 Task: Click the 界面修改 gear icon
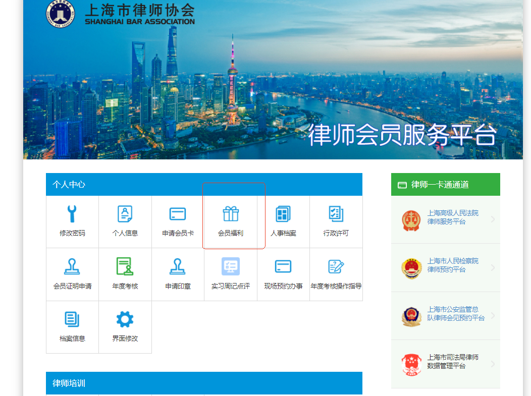(x=125, y=319)
